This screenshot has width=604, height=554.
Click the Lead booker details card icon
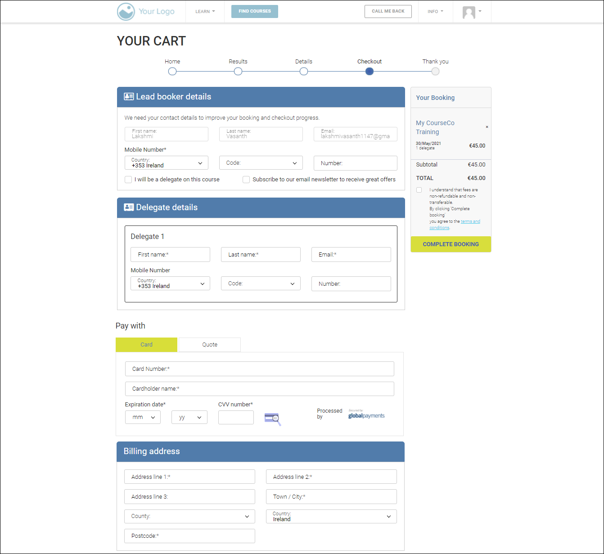point(129,97)
